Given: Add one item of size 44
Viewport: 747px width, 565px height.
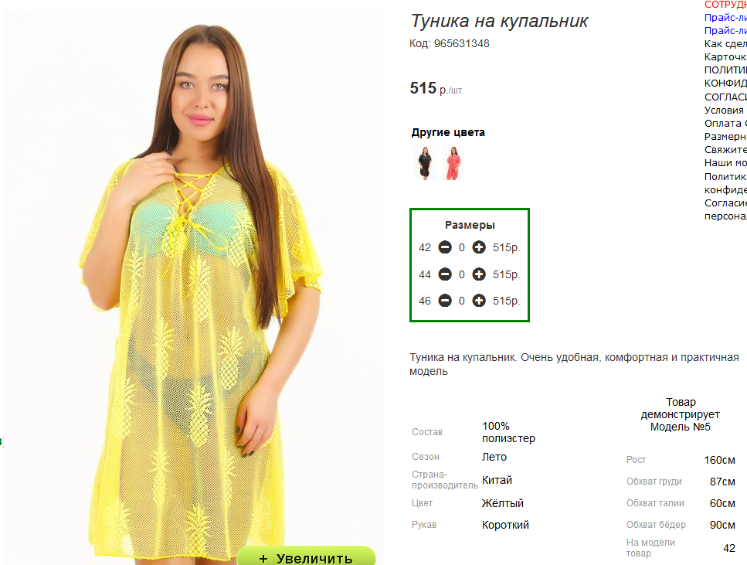Looking at the screenshot, I should point(479,274).
